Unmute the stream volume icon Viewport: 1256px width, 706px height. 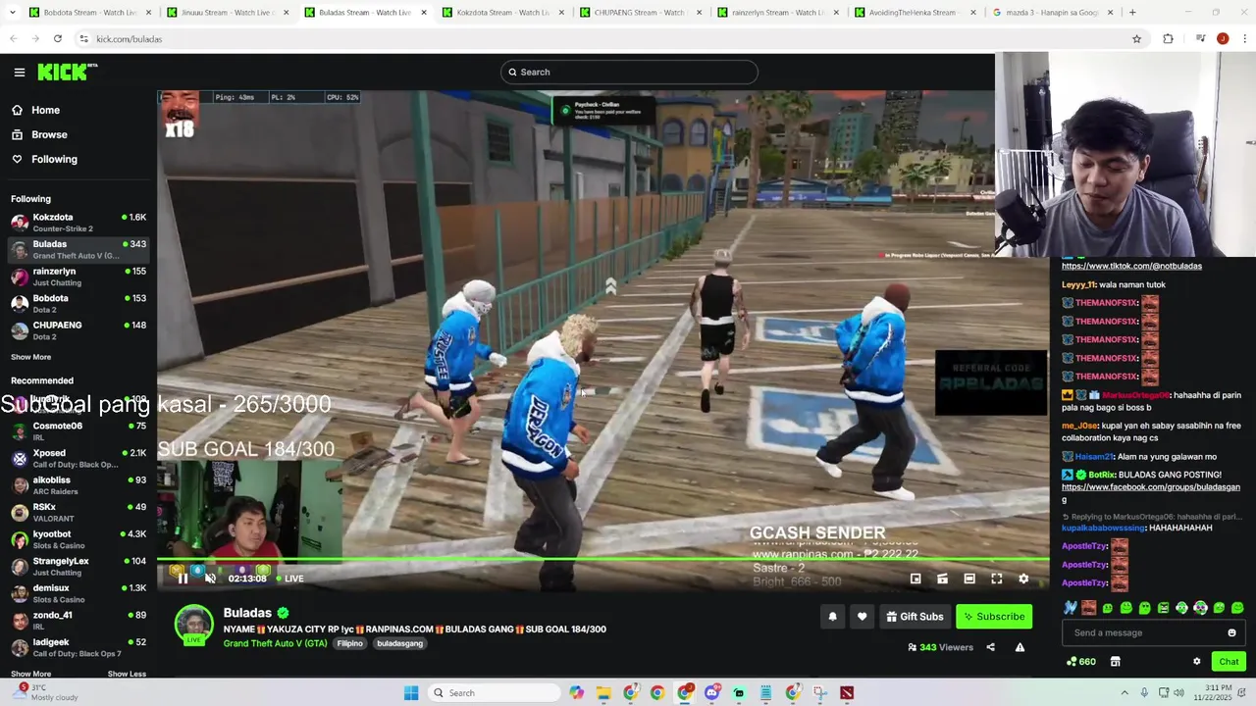pyautogui.click(x=210, y=579)
